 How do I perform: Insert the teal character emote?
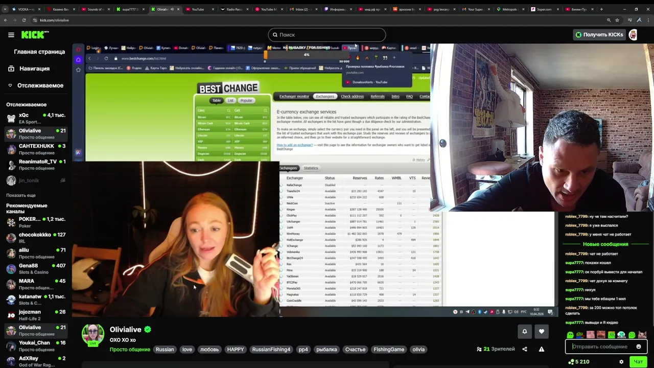point(621,335)
